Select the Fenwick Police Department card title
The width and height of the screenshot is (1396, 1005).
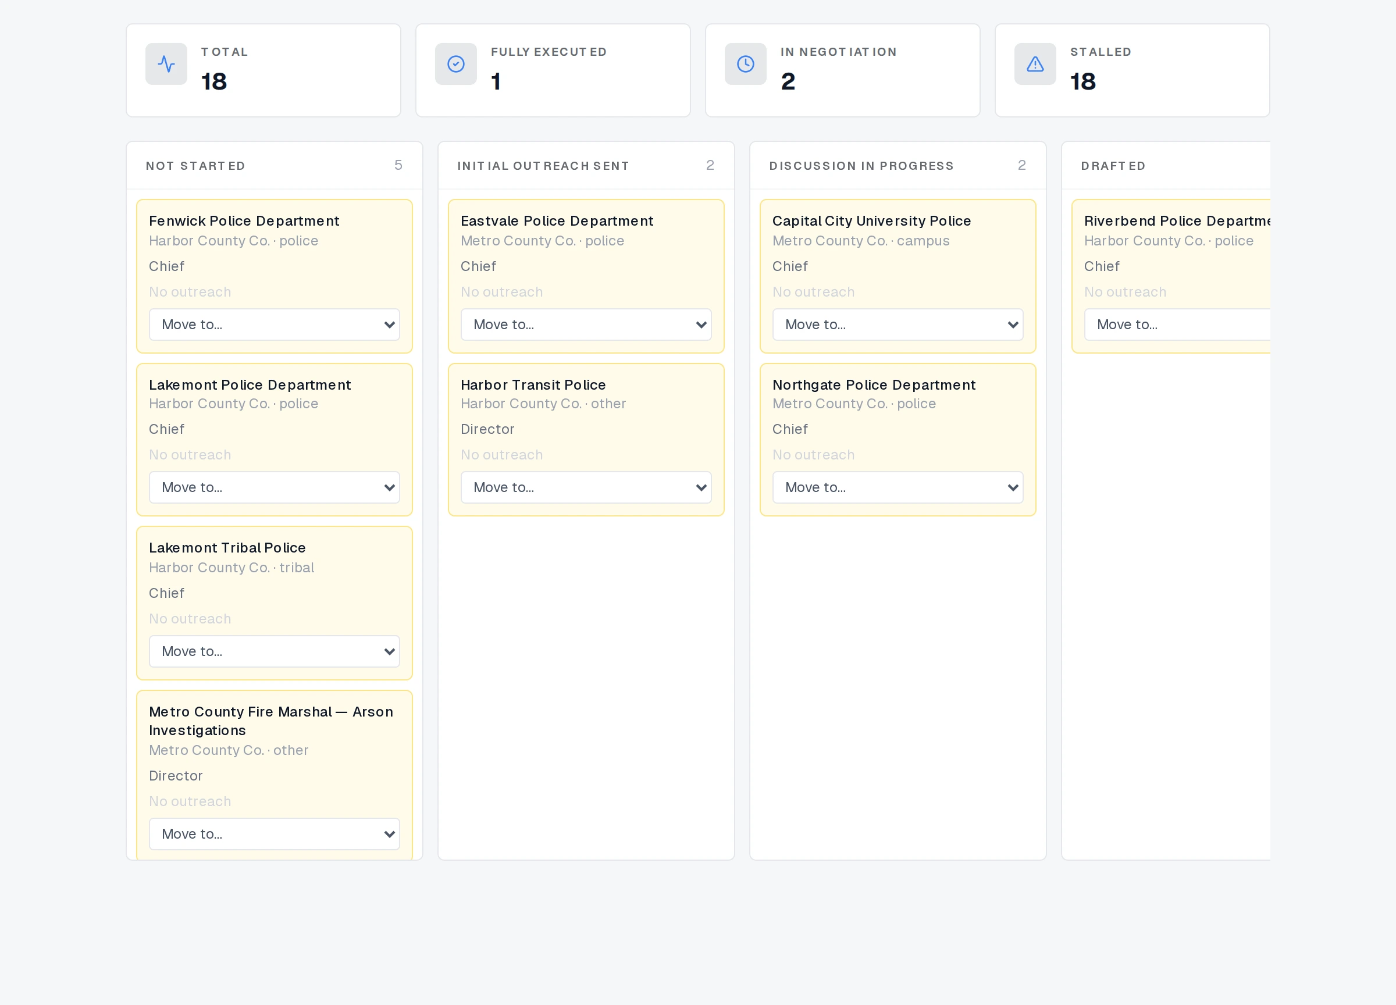(244, 221)
